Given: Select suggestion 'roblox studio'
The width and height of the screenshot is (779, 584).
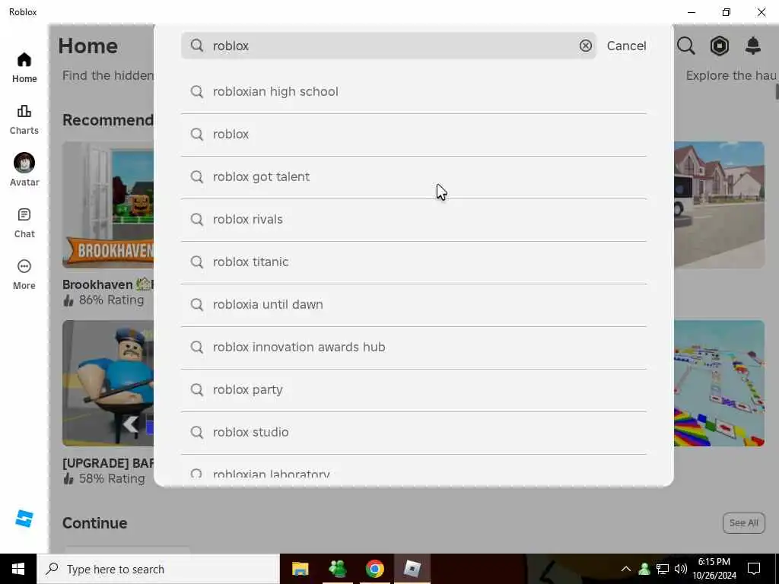Looking at the screenshot, I should pyautogui.click(x=414, y=433).
